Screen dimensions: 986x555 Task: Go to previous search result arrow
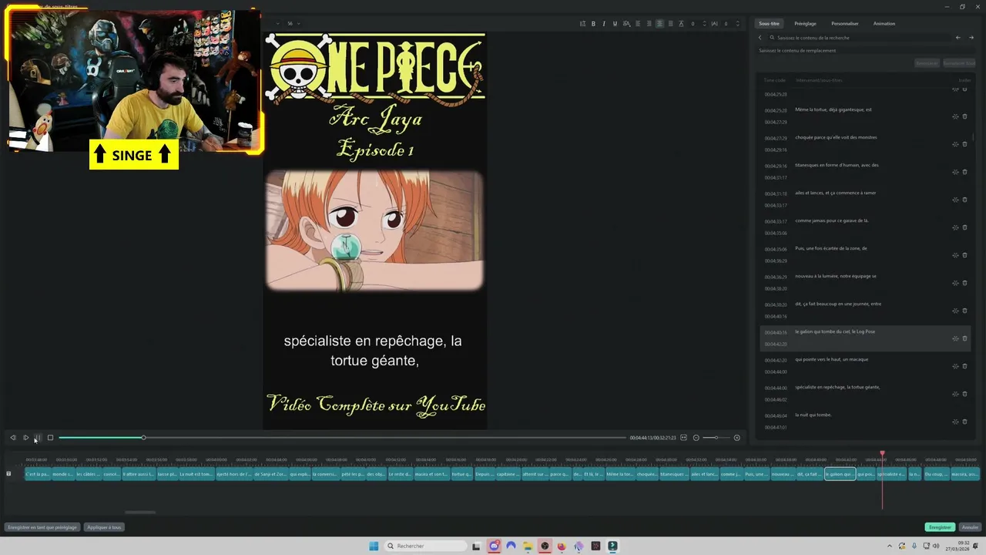958,37
